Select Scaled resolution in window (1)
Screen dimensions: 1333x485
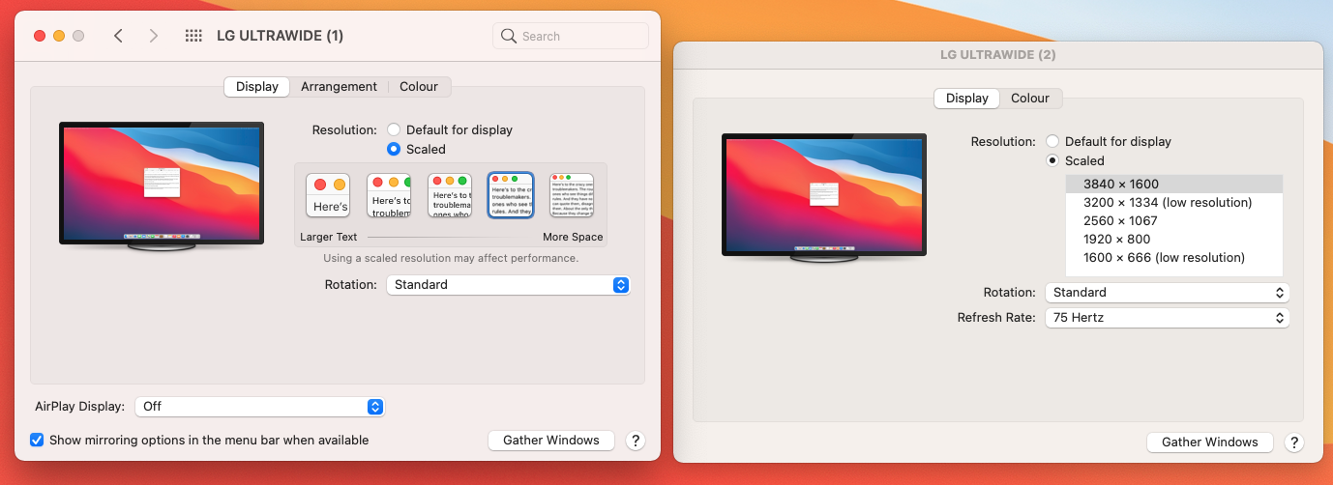point(394,149)
